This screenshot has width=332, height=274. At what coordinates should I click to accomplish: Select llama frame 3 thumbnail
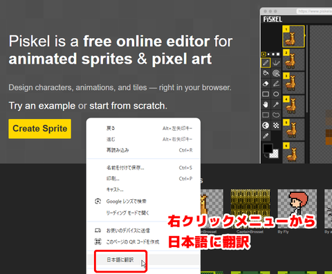point(293,83)
